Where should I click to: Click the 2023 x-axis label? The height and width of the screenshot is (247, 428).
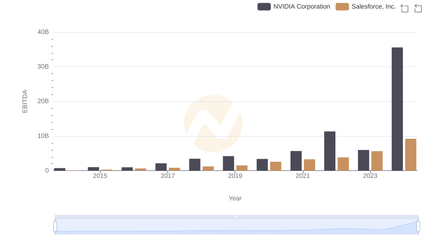[370, 176]
